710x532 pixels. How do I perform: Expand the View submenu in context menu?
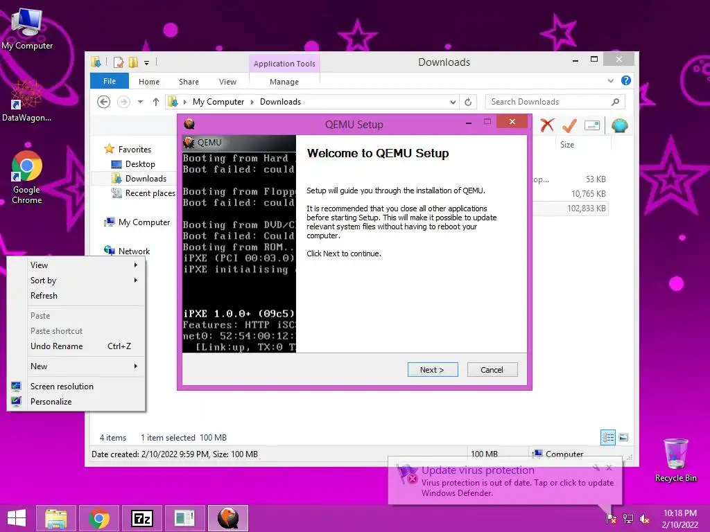coord(76,265)
